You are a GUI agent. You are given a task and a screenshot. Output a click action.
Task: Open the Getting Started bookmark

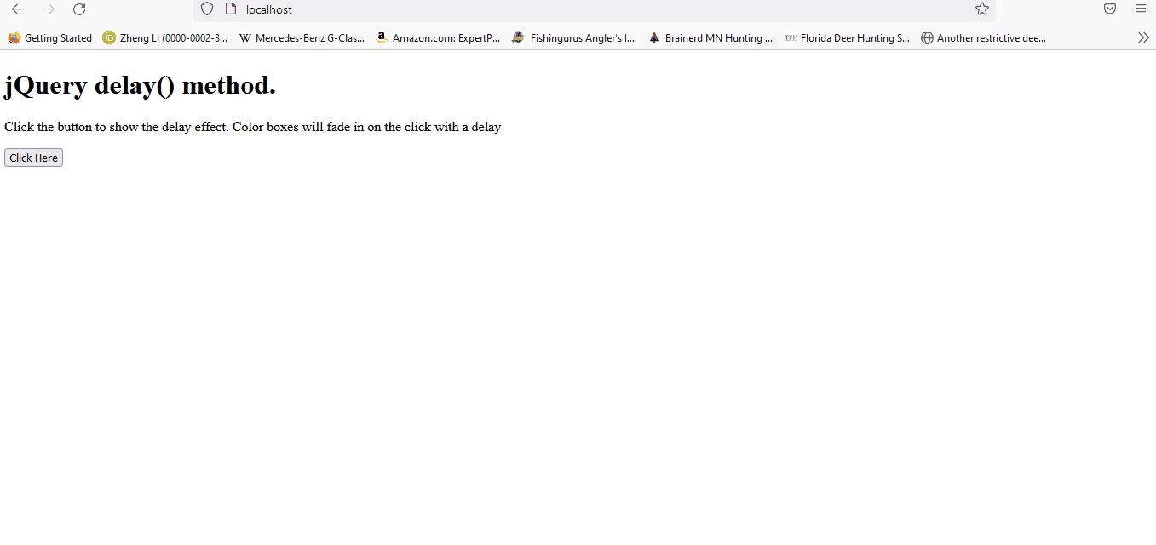click(x=50, y=37)
